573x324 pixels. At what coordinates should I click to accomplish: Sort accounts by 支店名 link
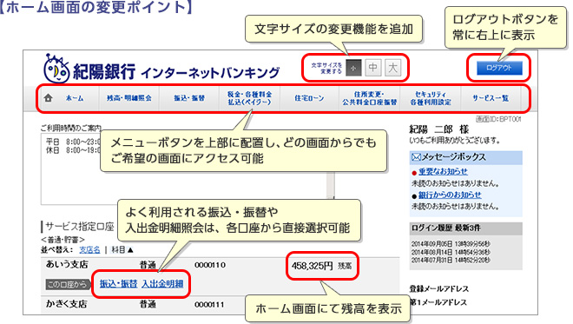click(x=89, y=250)
